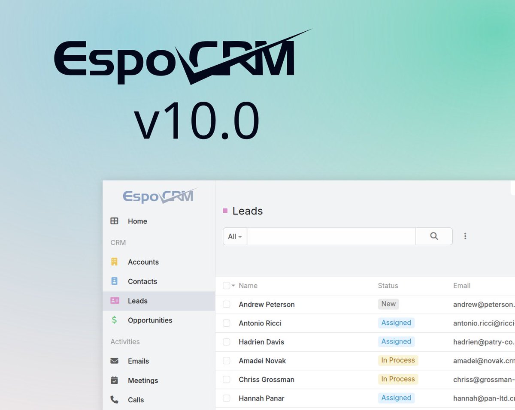
Task: Check the box for Antonio Ricci
Action: point(226,323)
